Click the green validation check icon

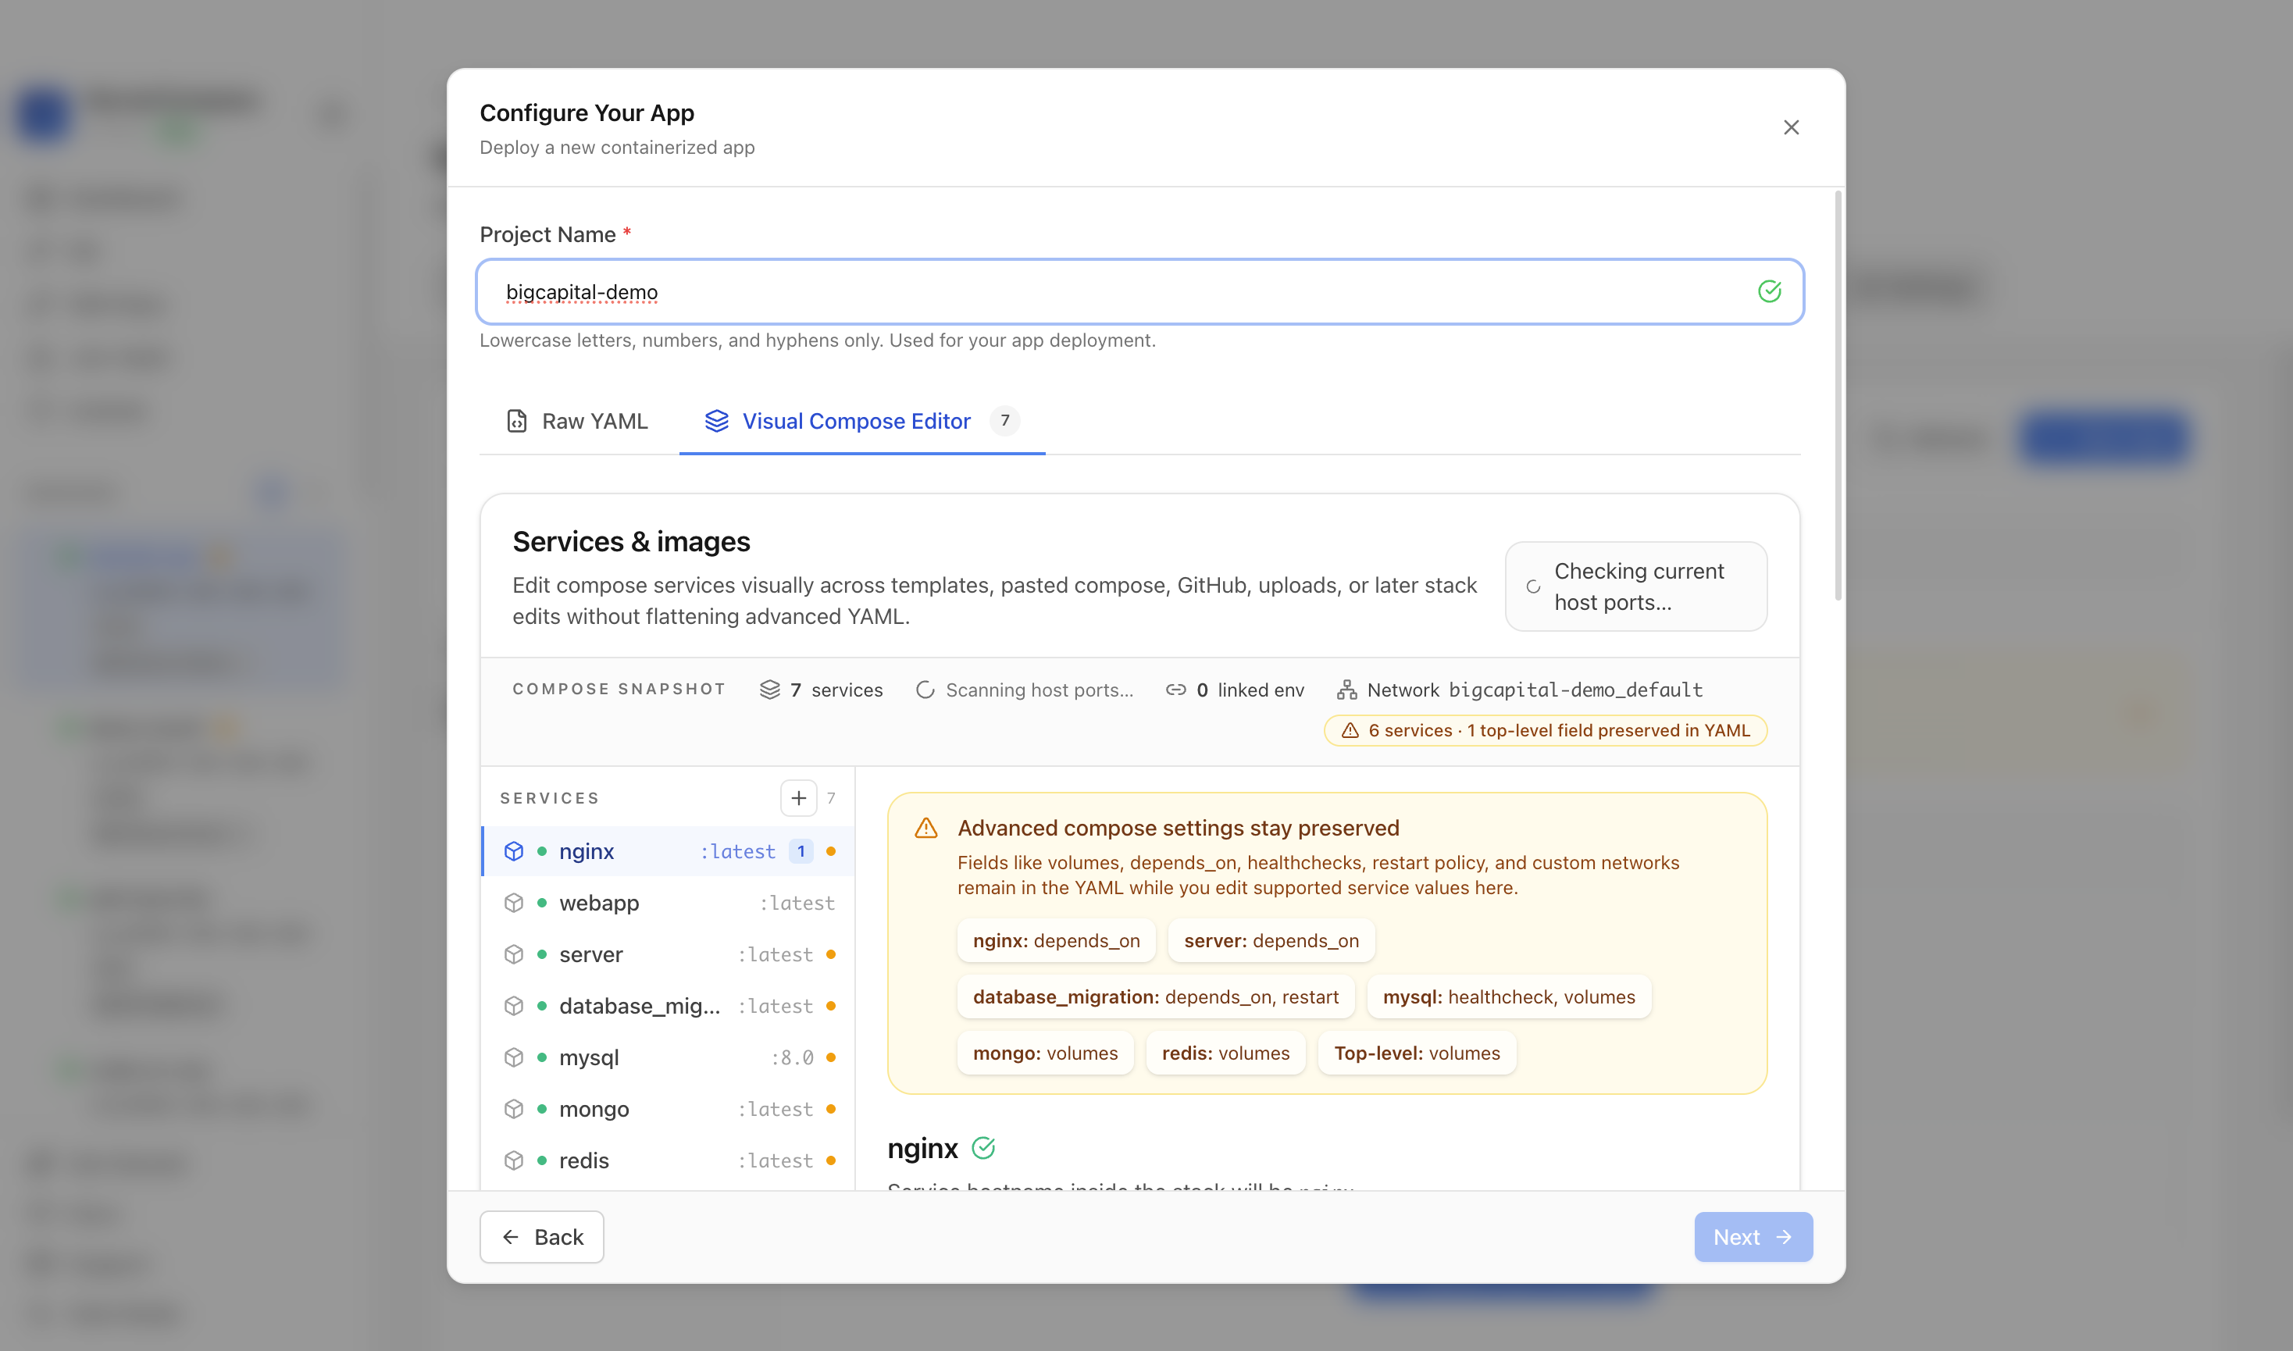pyautogui.click(x=1769, y=291)
